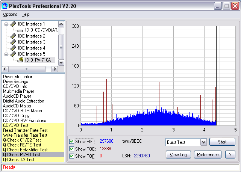Click the IDE Interface 1 chip icon
This screenshot has height=172, width=241.
13,24
